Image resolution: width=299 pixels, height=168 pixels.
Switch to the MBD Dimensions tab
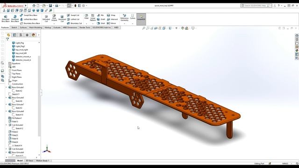[70, 28]
